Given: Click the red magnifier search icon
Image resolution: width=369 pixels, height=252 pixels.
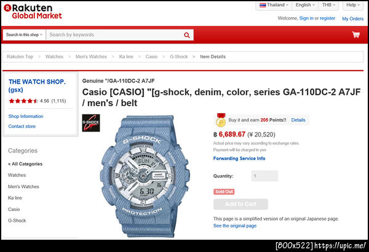Looking at the screenshot, I should tap(186, 35).
